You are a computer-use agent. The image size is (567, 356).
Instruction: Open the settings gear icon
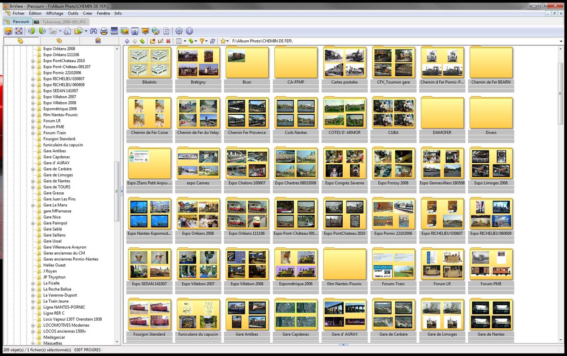click(x=179, y=31)
